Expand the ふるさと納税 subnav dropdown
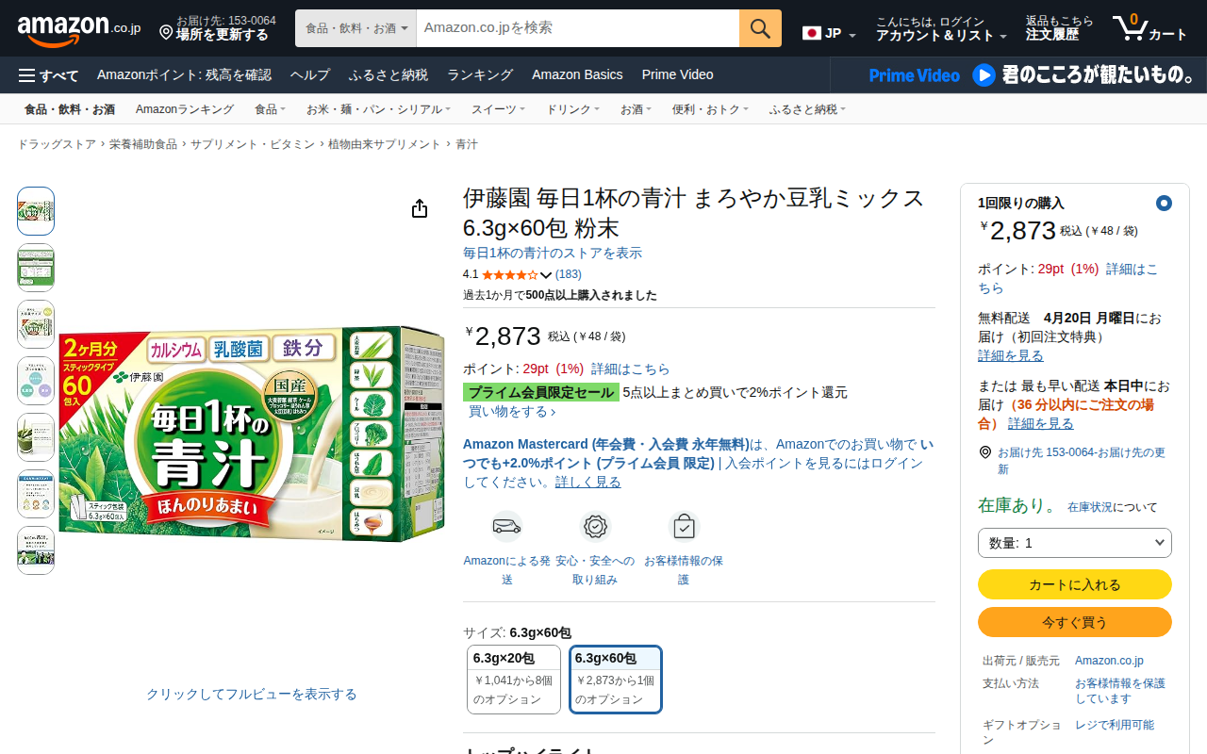 807,109
